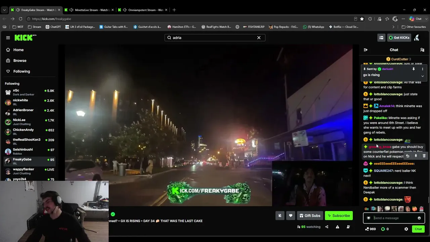Switch to the FreakyGabe Stream browser tab
Image resolution: width=430 pixels, height=242 pixels.
pyautogui.click(x=35, y=10)
